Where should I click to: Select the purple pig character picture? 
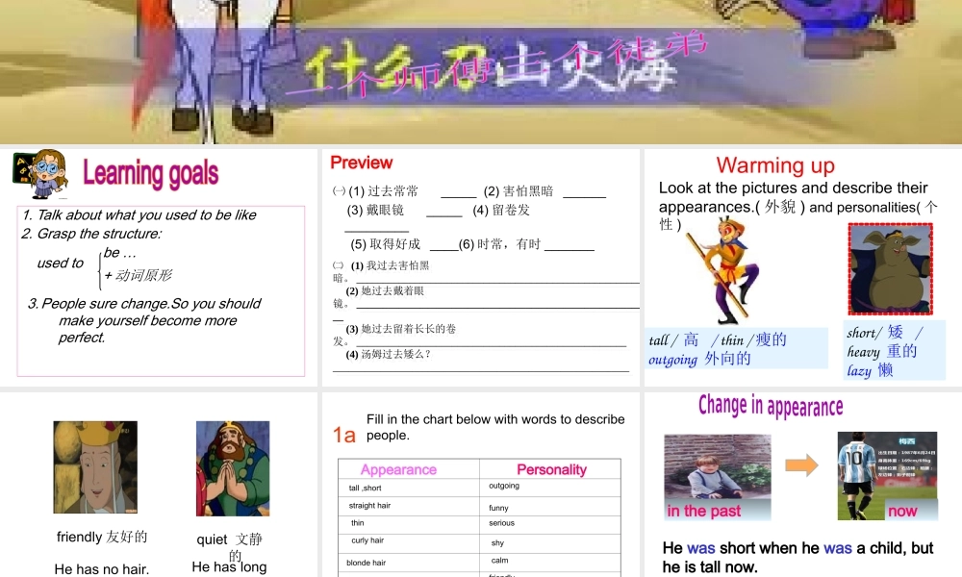(889, 268)
